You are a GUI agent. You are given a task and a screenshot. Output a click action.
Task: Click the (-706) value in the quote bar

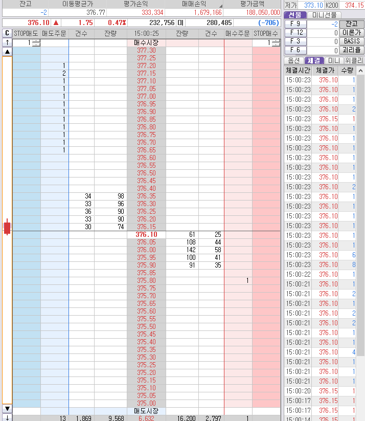[268, 23]
